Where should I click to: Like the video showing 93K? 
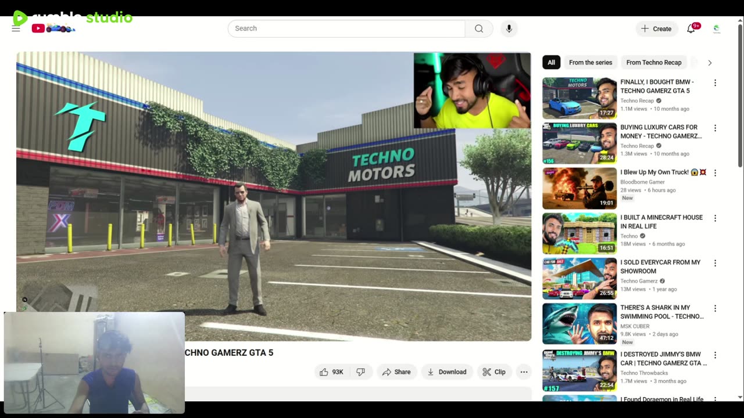[331, 372]
